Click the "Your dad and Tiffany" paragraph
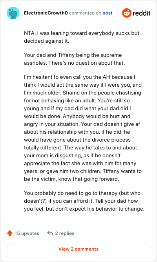The height and width of the screenshot is (262, 157). [x=75, y=59]
